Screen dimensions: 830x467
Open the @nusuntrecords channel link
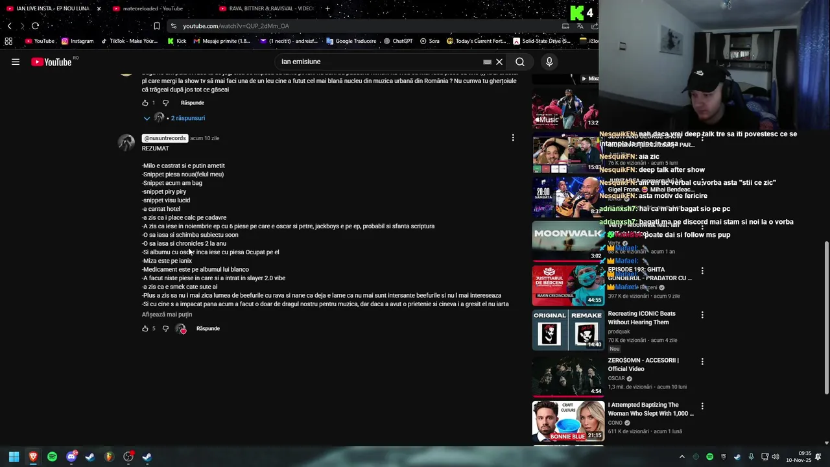click(x=165, y=138)
